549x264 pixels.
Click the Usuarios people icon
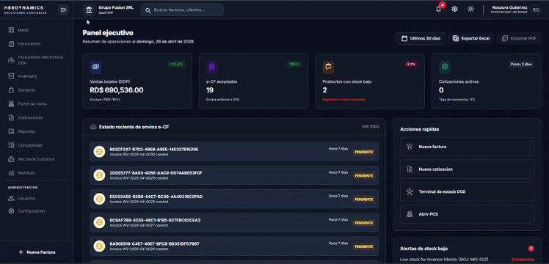(x=11, y=198)
